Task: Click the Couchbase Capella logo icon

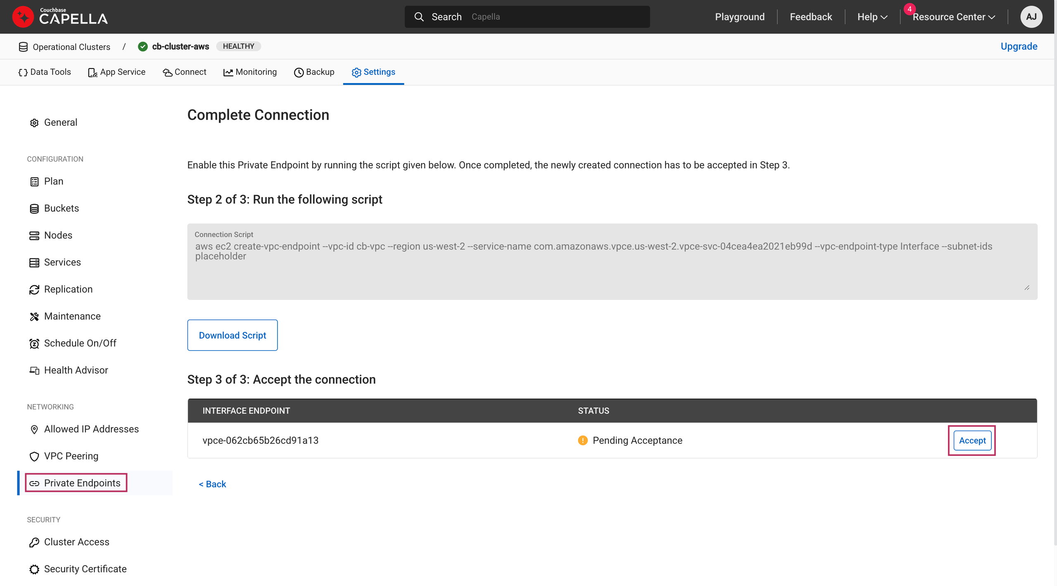Action: (23, 17)
